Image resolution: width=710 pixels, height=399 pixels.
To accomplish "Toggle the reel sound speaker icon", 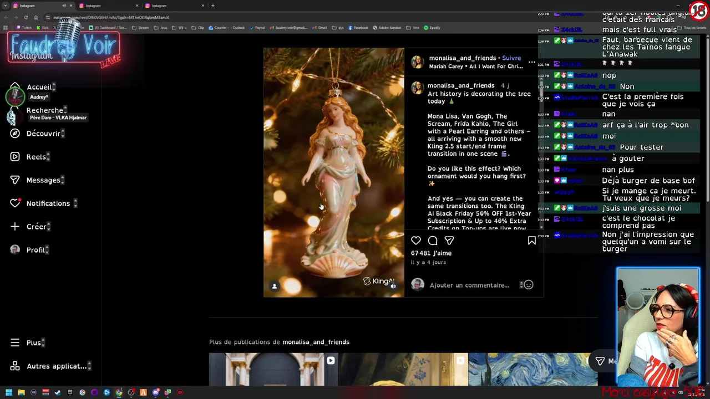I will click(x=393, y=286).
